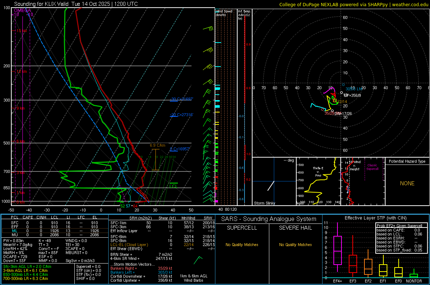Click the green NONTOR box plot
The height and width of the screenshot is (285, 430).
(414, 274)
